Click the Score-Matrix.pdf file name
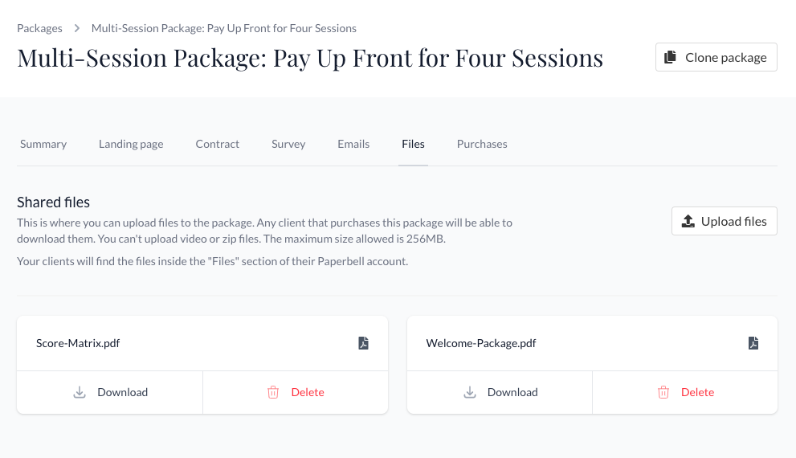The width and height of the screenshot is (796, 458). point(78,343)
